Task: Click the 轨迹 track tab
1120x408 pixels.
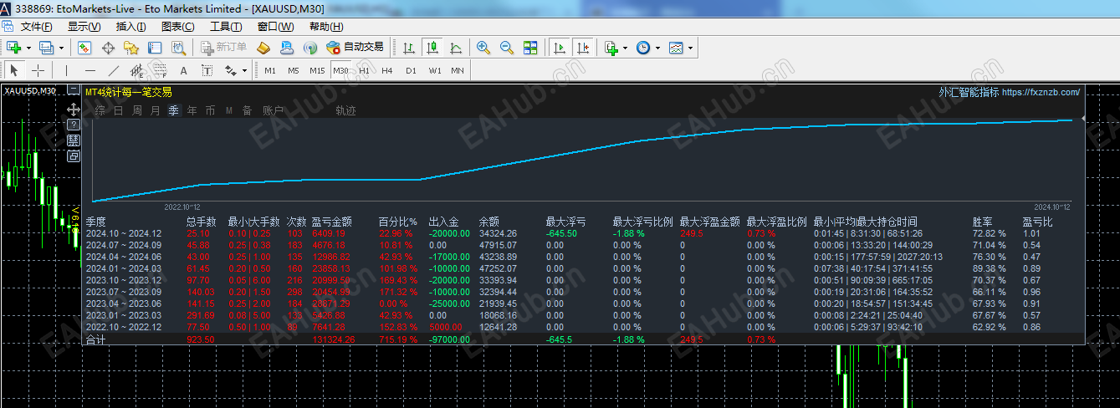Action: (x=345, y=110)
